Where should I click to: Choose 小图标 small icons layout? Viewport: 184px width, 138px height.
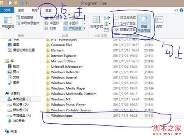pos(71,23)
